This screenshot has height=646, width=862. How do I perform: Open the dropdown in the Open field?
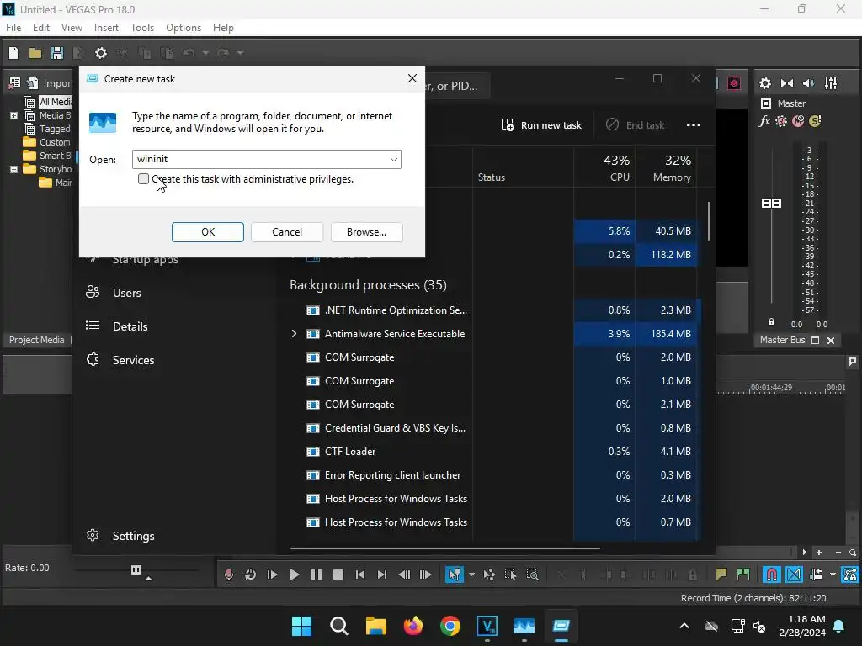click(x=394, y=159)
